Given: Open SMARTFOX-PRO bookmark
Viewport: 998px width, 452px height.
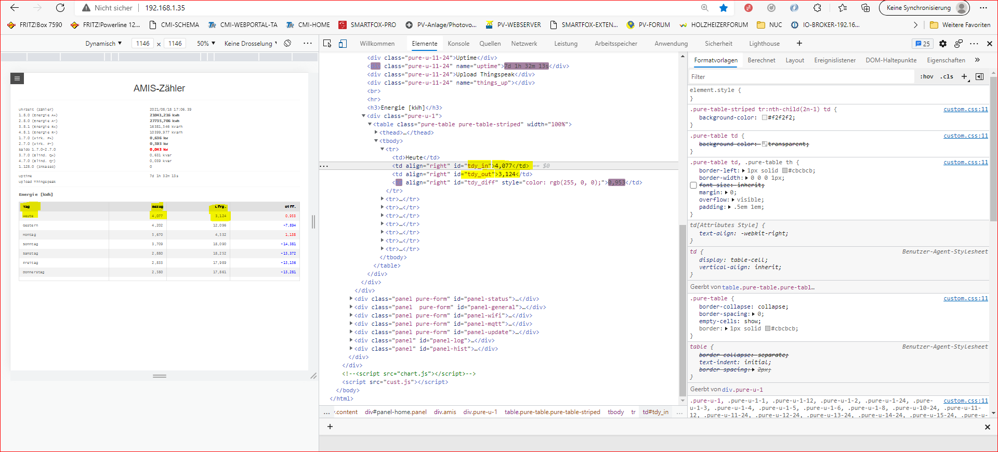Looking at the screenshot, I should 367,25.
